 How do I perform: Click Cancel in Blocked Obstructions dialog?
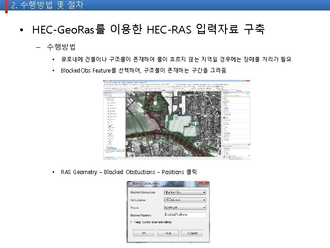click(x=192, y=233)
